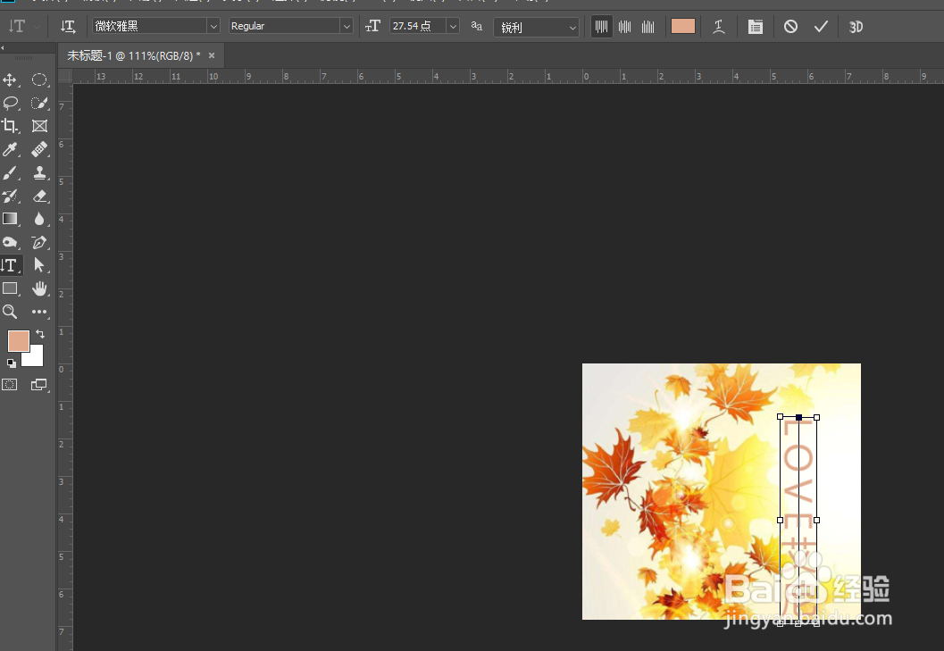944x651 pixels.
Task: Toggle the Character and Paragraph panels
Action: point(755,27)
